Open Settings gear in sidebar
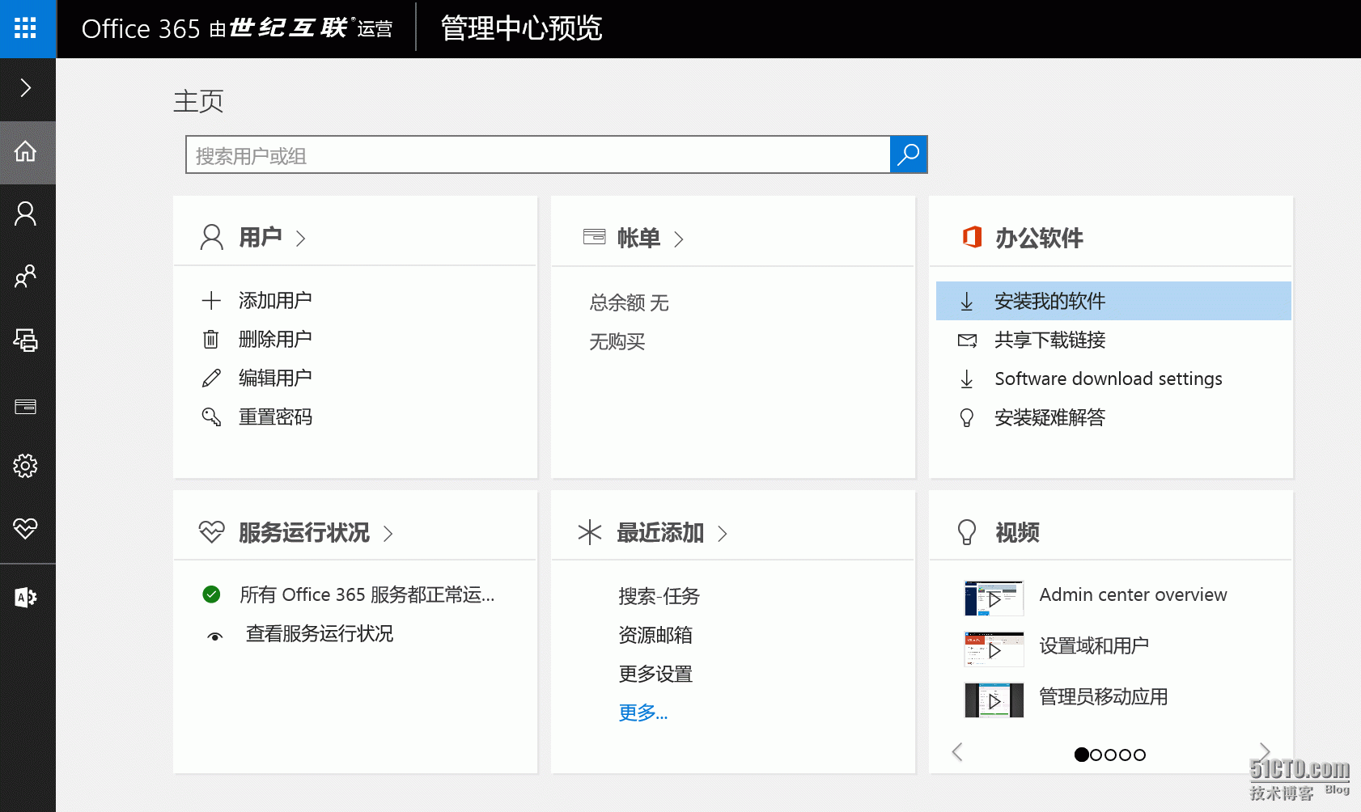This screenshot has height=812, width=1361. pos(25,466)
